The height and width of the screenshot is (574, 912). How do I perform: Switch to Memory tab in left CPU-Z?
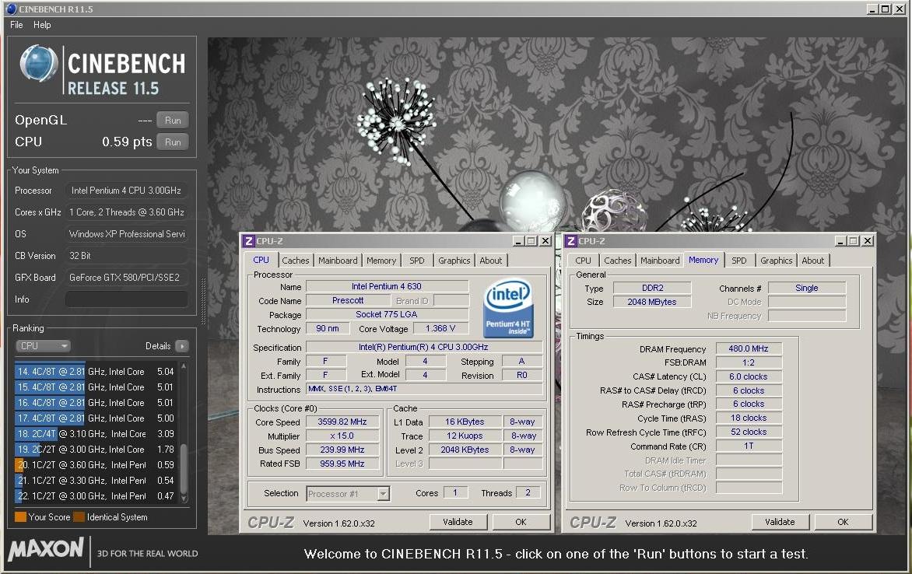tap(381, 261)
